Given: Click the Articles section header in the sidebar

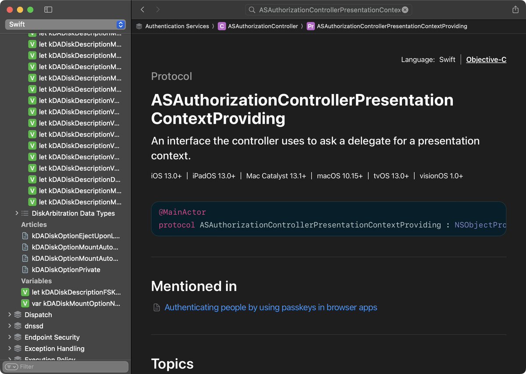Looking at the screenshot, I should [x=34, y=225].
